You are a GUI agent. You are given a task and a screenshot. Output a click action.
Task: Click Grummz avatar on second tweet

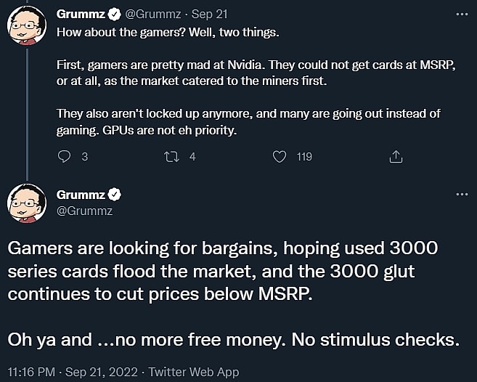[x=28, y=203]
